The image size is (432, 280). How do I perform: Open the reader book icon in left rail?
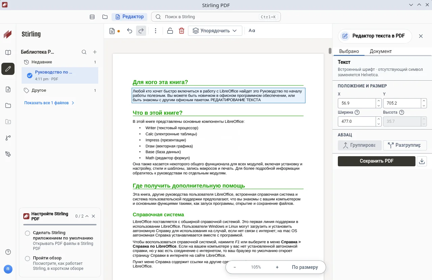pyautogui.click(x=8, y=53)
